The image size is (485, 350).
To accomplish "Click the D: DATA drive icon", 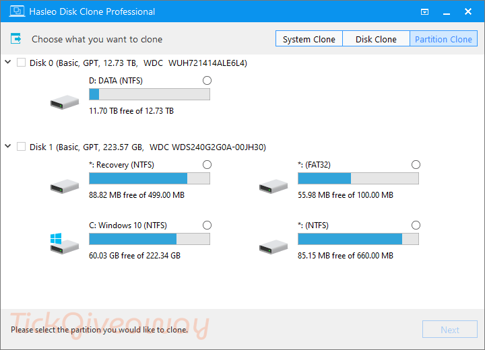I will coord(65,102).
